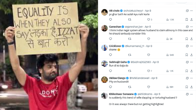Open more options on Khileshwar Sonwane's tweet
The image size is (196, 110).
(x=192, y=94)
